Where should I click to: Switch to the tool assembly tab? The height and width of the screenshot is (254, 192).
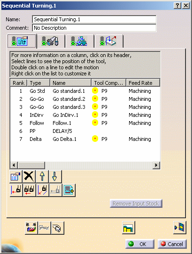click(x=51, y=41)
